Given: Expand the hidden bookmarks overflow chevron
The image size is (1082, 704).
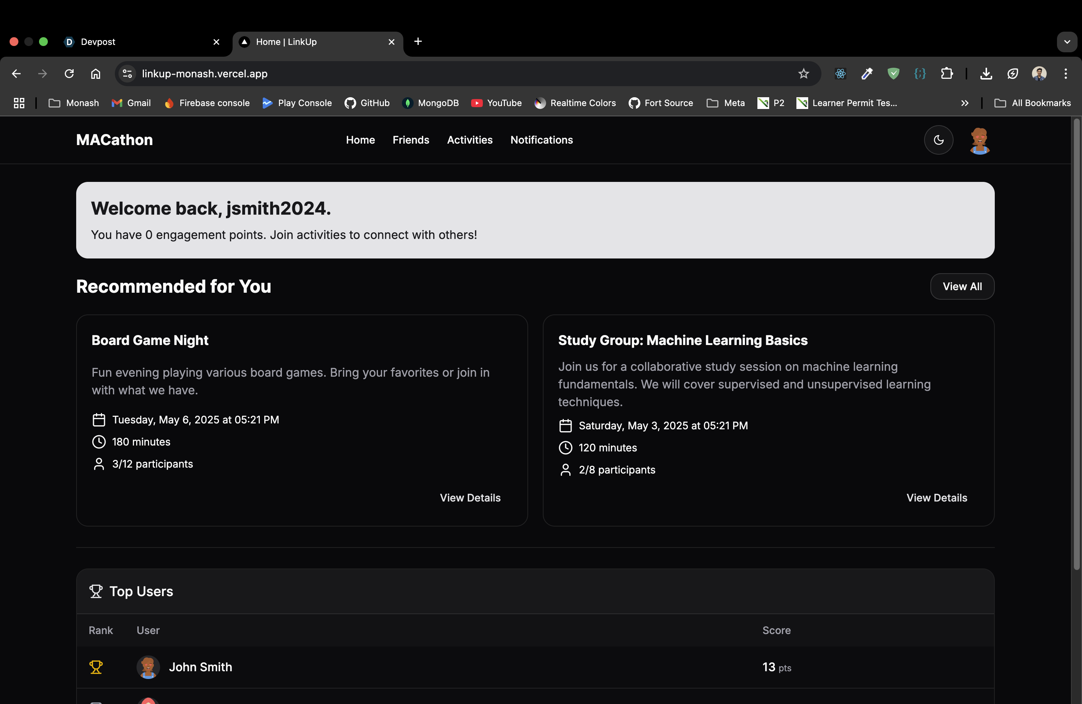Looking at the screenshot, I should (965, 103).
